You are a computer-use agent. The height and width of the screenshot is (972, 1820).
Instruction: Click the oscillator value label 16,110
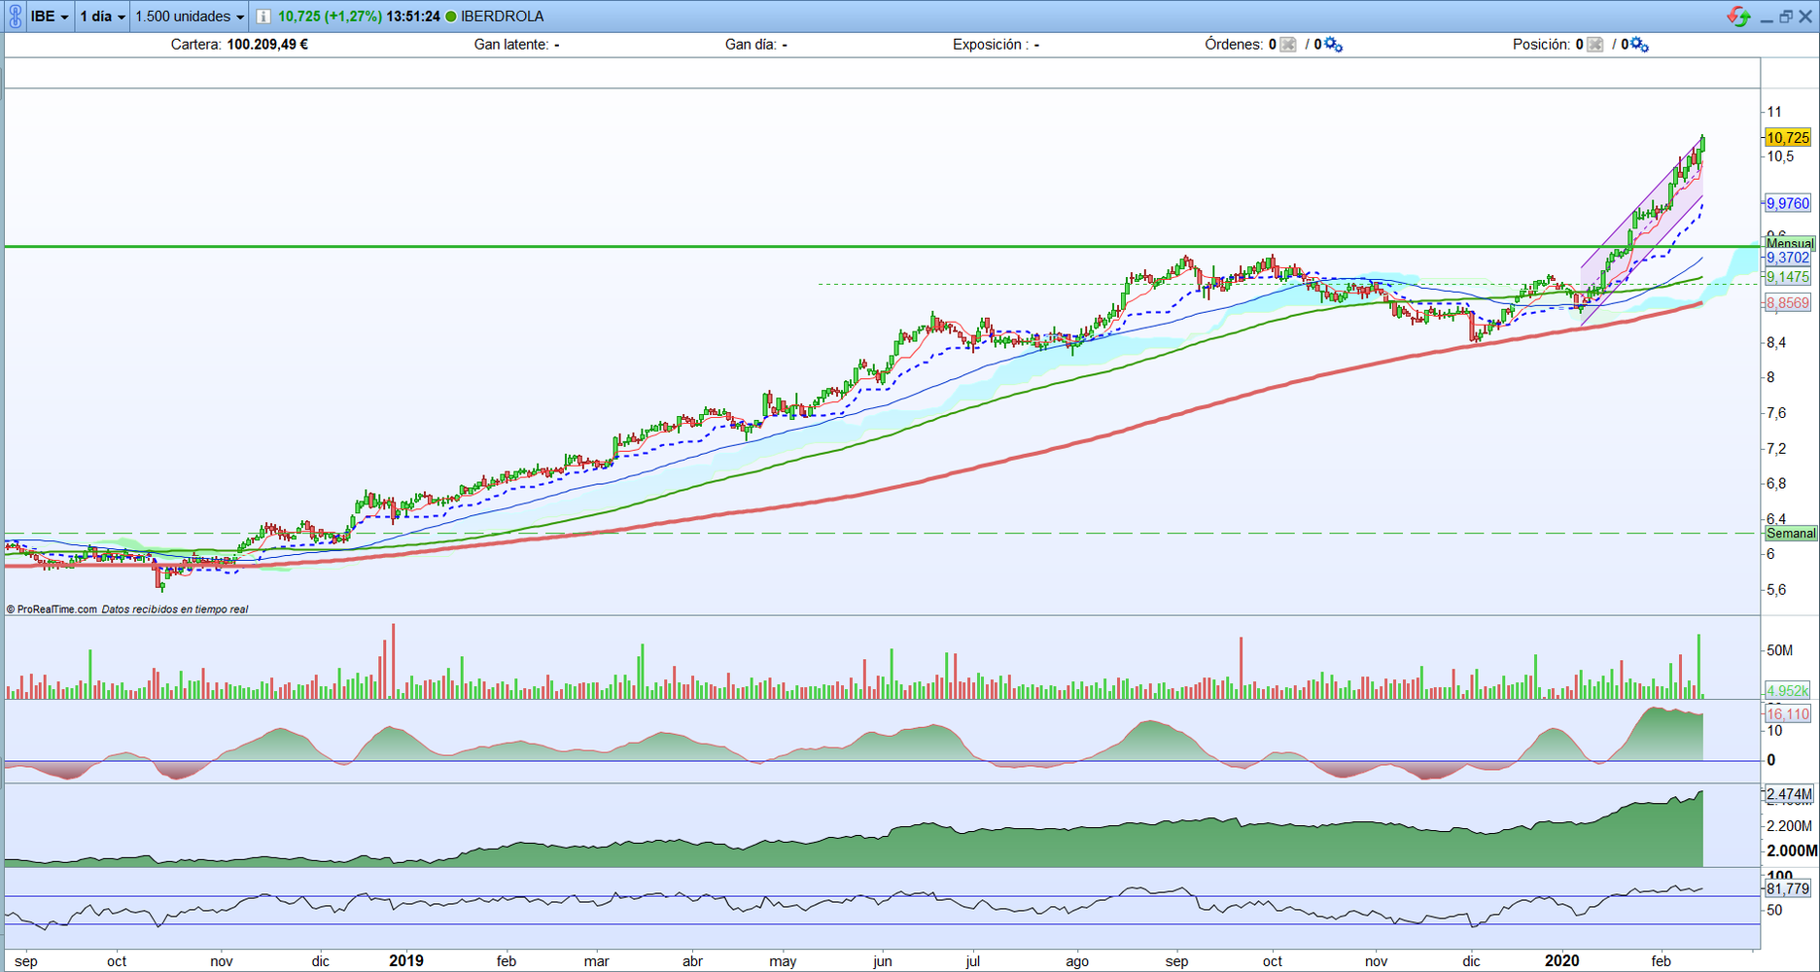click(x=1788, y=713)
